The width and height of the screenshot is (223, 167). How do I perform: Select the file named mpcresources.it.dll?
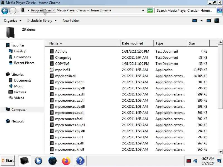[69, 137]
